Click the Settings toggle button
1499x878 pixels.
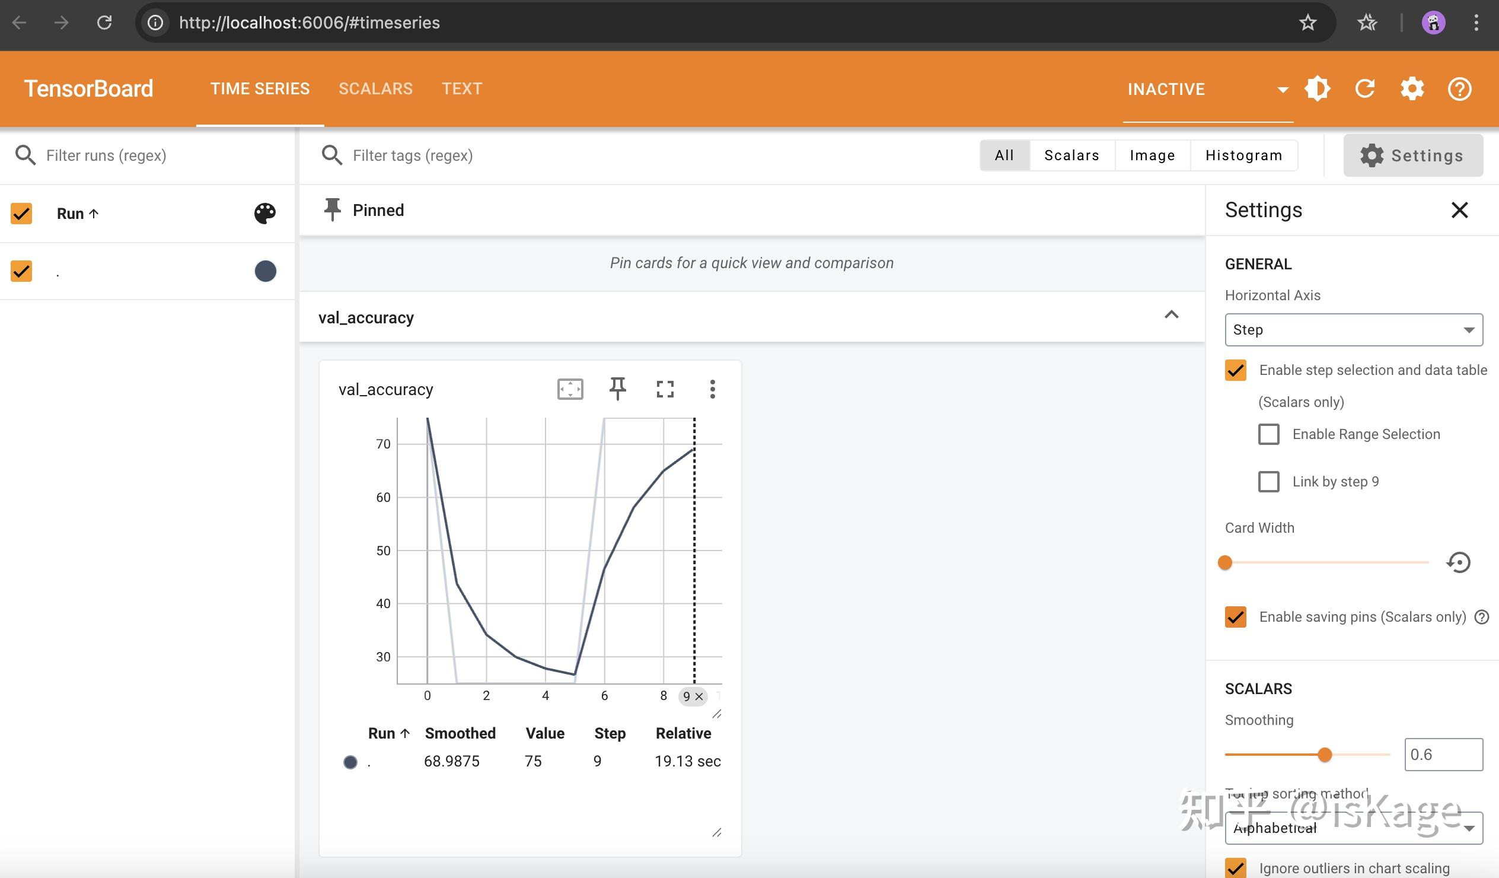tap(1412, 155)
